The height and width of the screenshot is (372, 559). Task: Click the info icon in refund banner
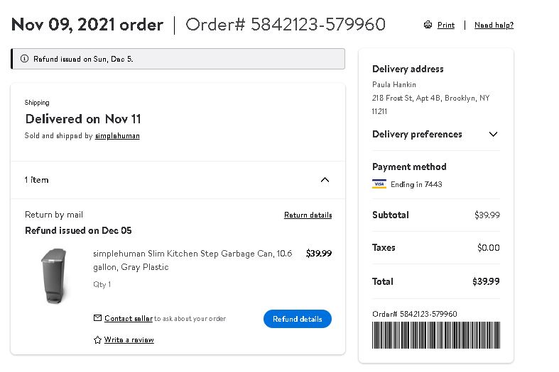point(24,59)
